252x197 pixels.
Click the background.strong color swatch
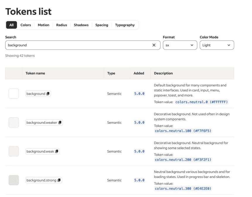(14, 180)
